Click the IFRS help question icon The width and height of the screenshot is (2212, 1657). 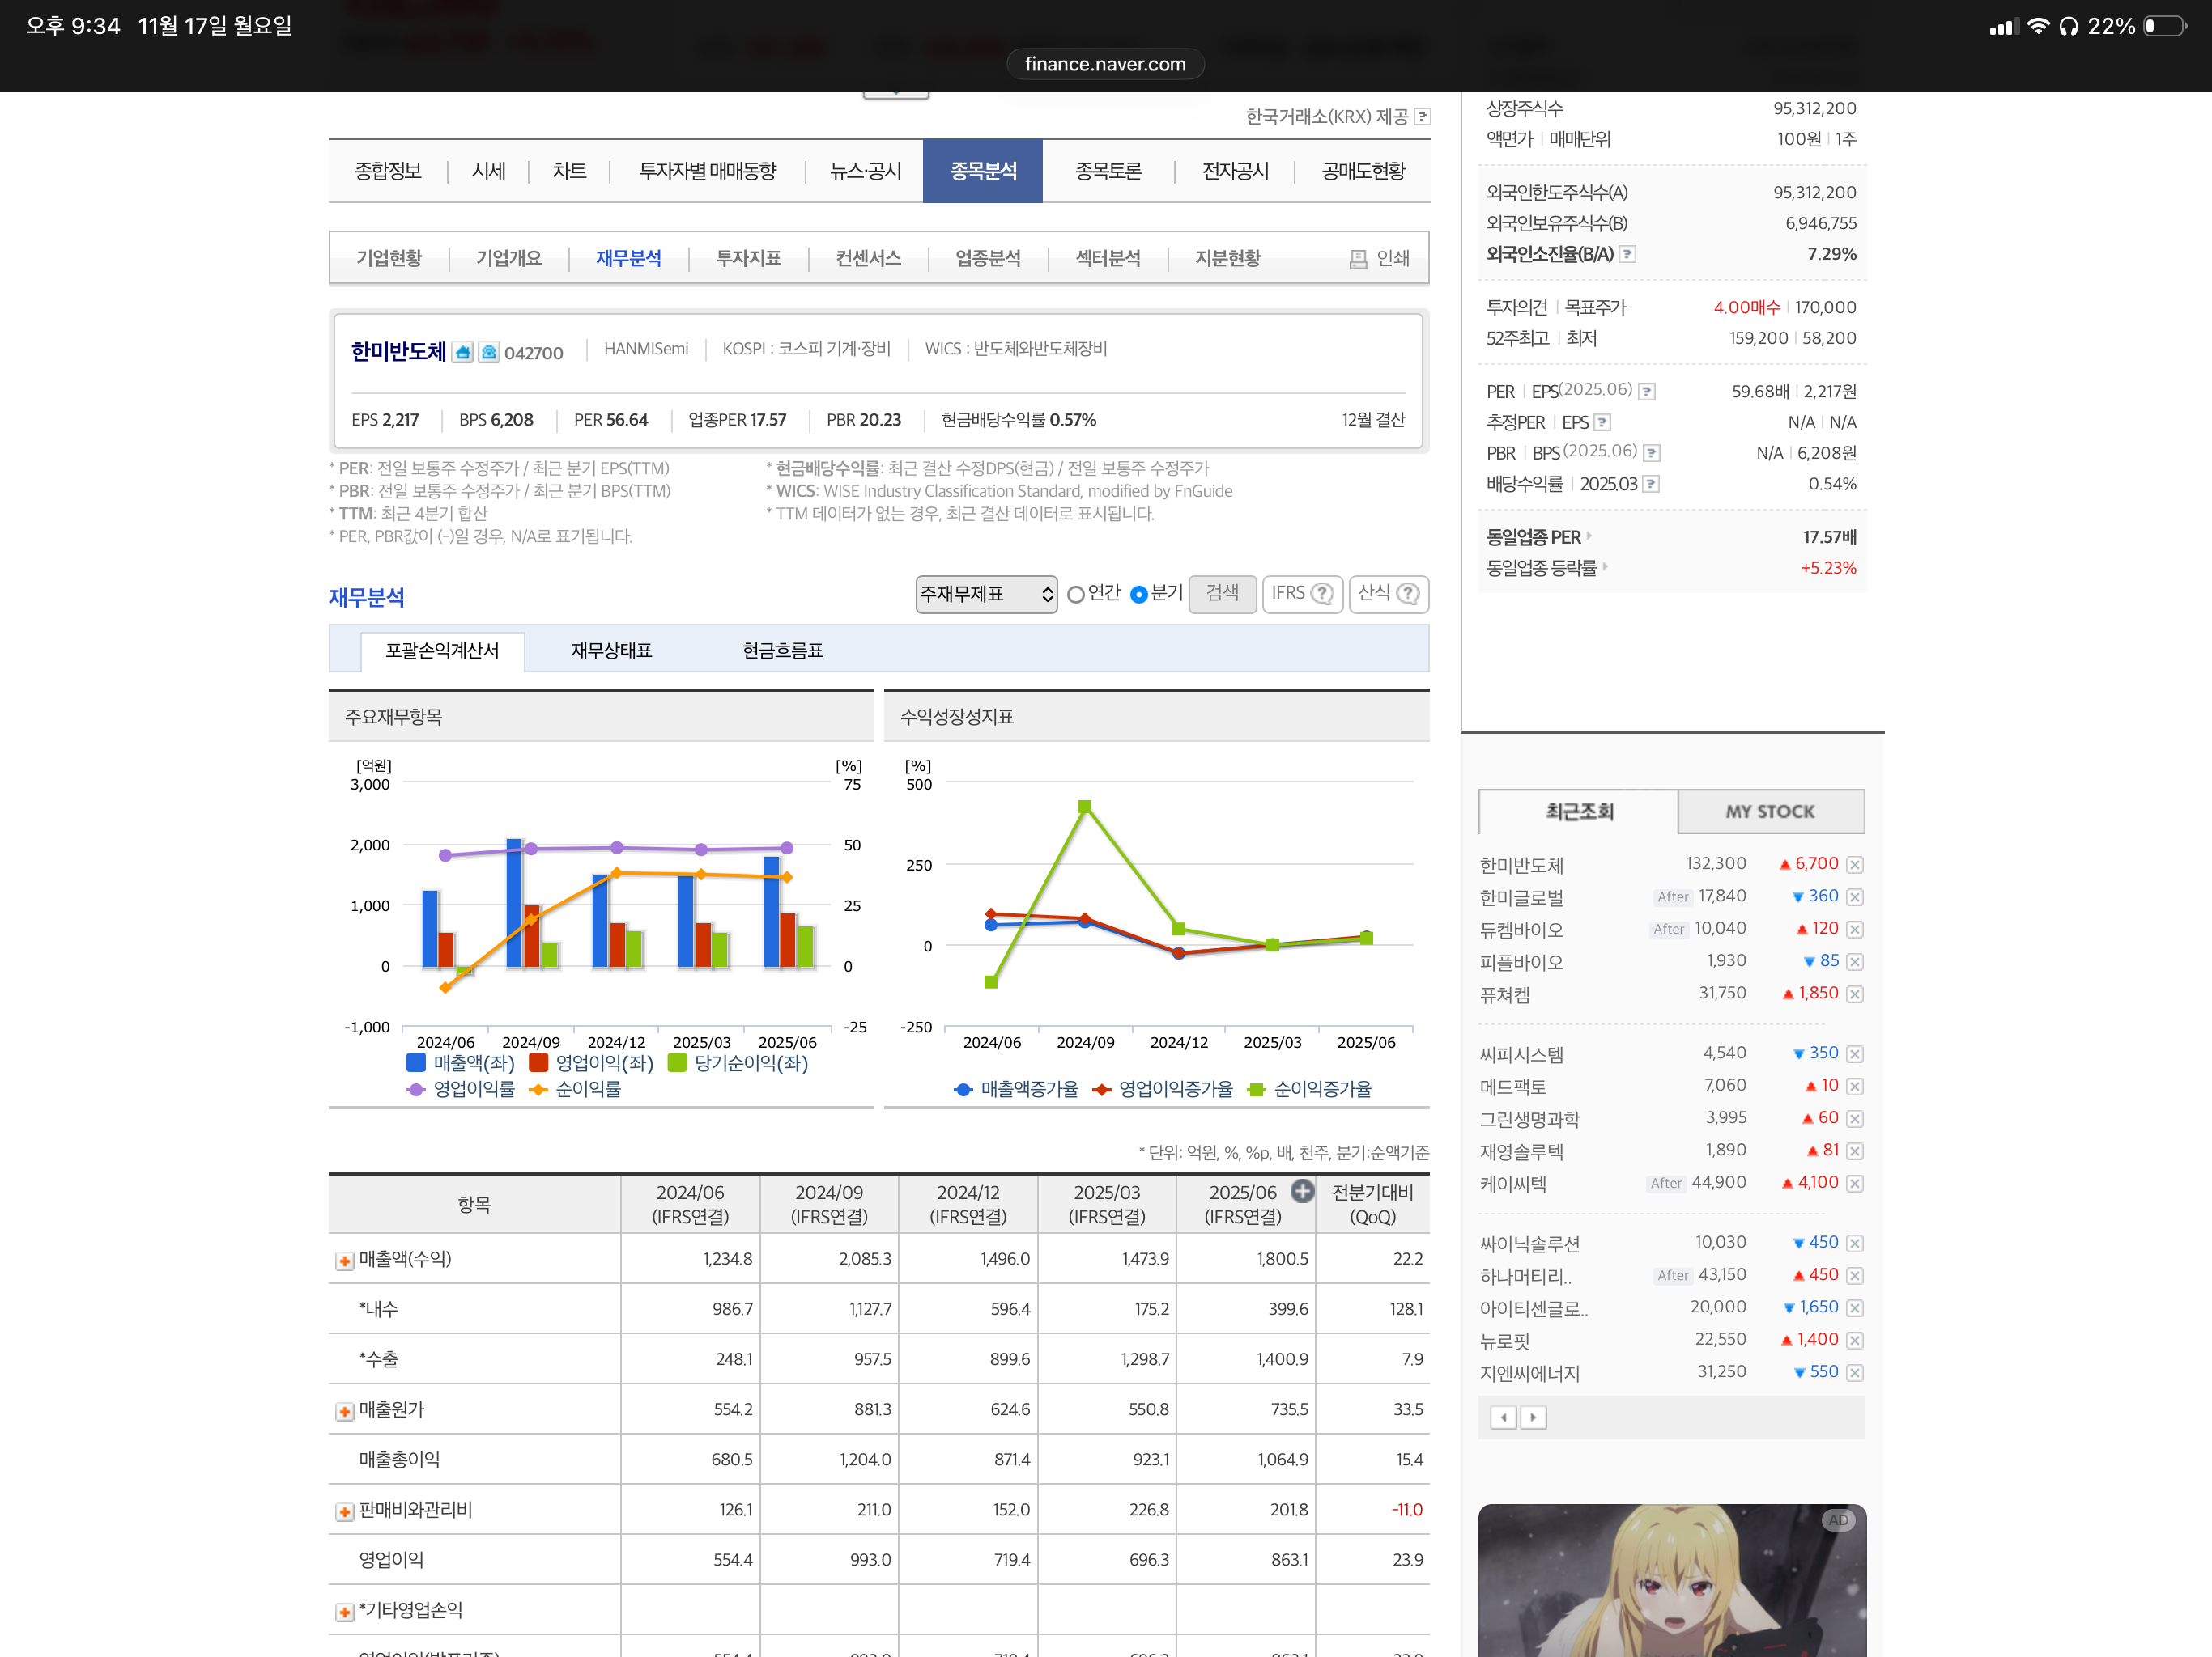click(x=1322, y=594)
